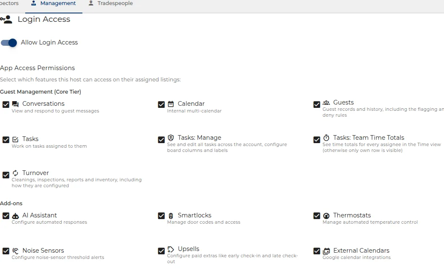Uncheck the Thermostats add-on checkbox

click(317, 216)
